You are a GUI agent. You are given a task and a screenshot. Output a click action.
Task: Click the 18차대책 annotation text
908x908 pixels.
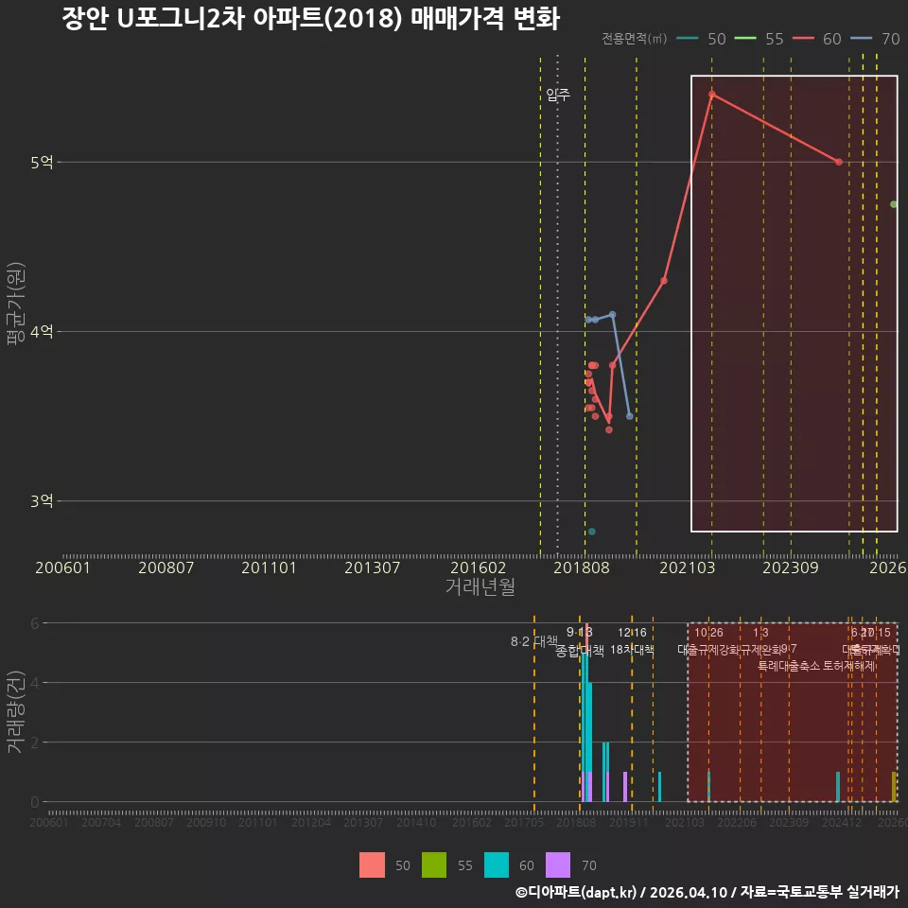click(x=633, y=649)
